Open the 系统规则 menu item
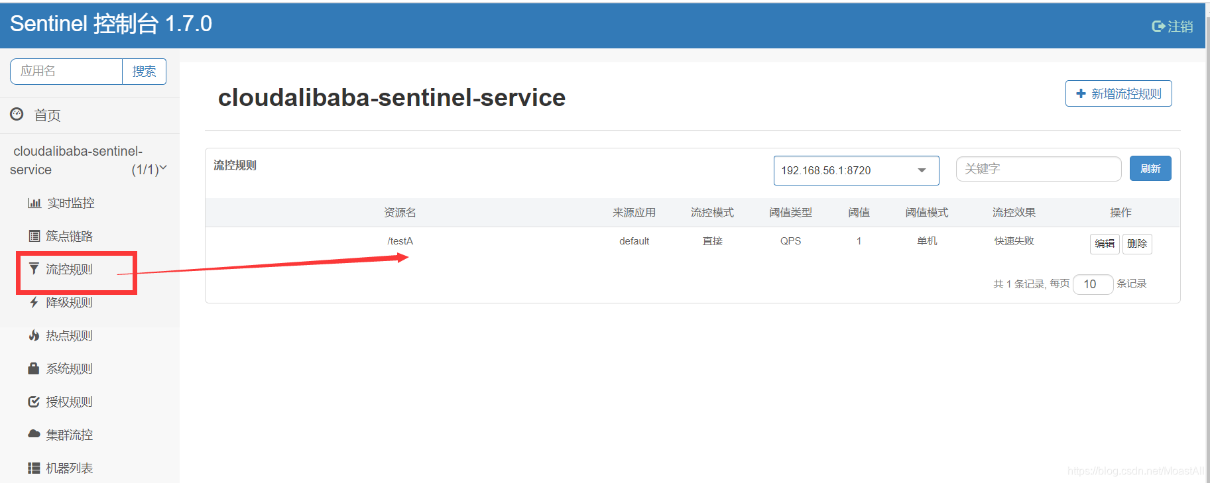Viewport: 1210px width, 483px height. [69, 368]
